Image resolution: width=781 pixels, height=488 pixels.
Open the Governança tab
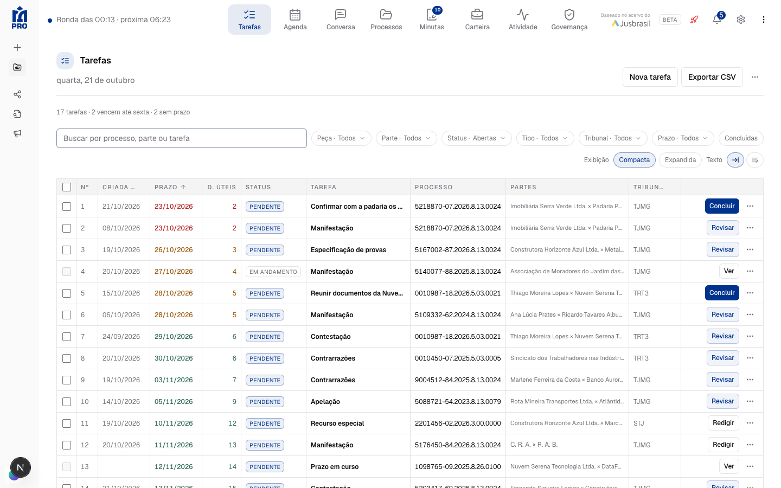tap(569, 20)
